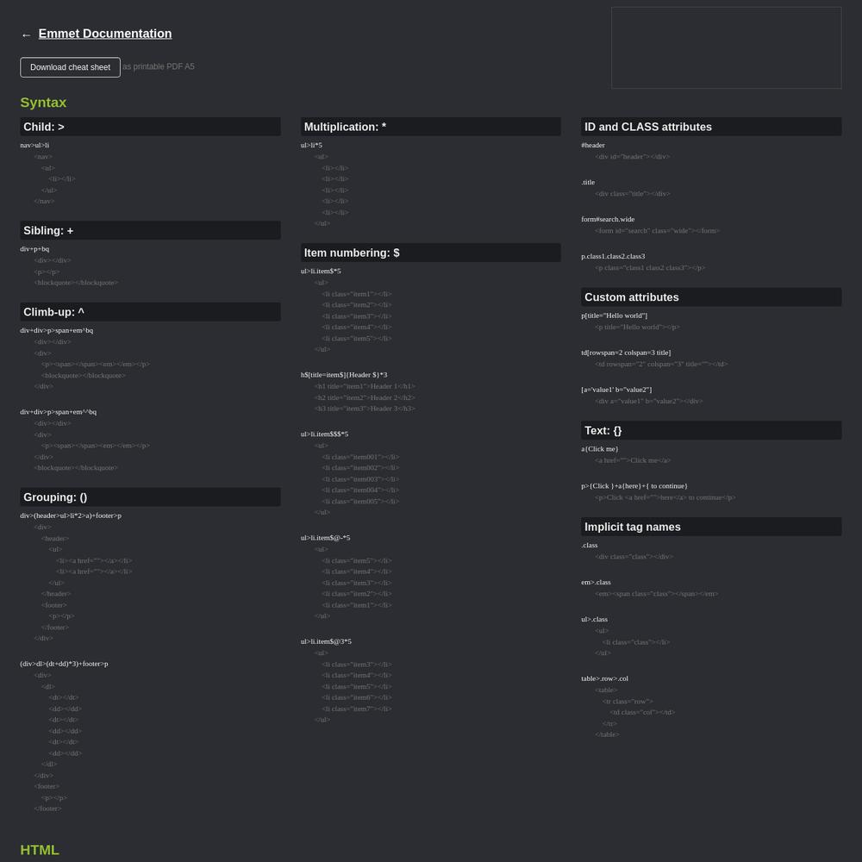Click the Syntax section heading
The height and width of the screenshot is (862, 862).
[43, 103]
